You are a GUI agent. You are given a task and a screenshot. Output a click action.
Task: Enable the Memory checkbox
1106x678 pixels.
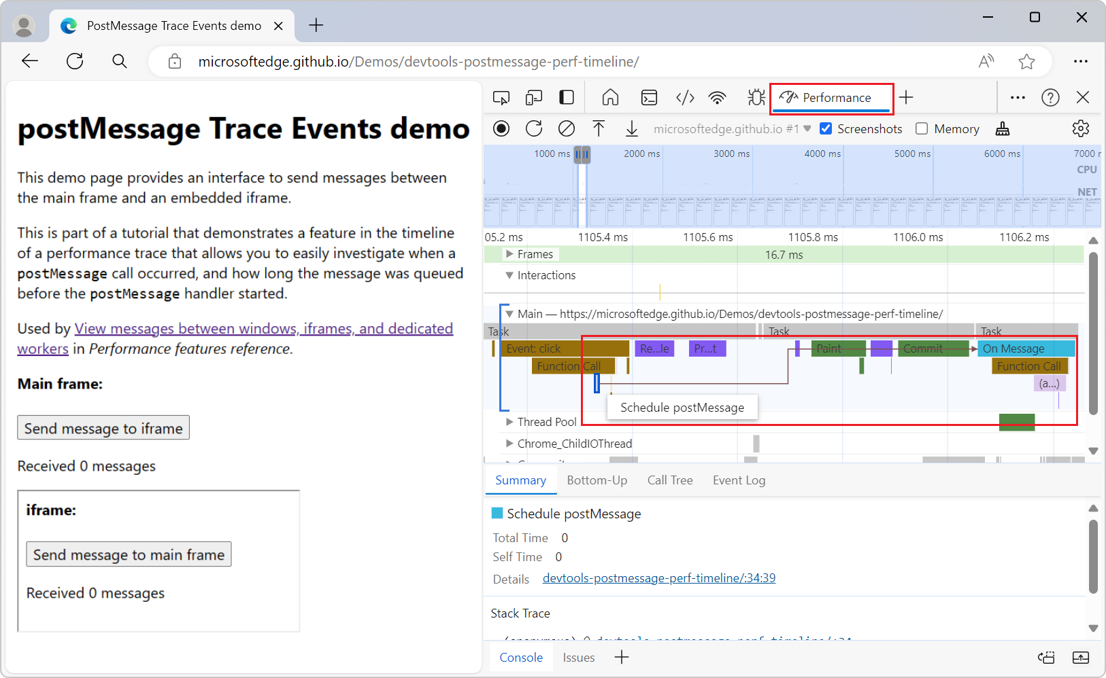[x=922, y=128]
